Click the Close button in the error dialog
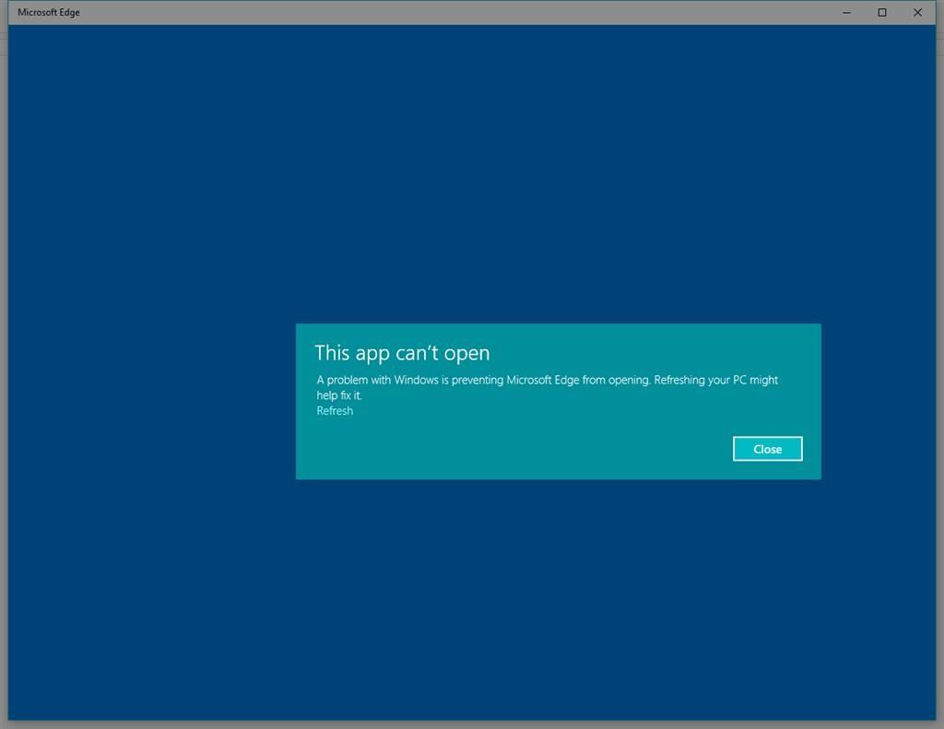The image size is (944, 729). 767,449
